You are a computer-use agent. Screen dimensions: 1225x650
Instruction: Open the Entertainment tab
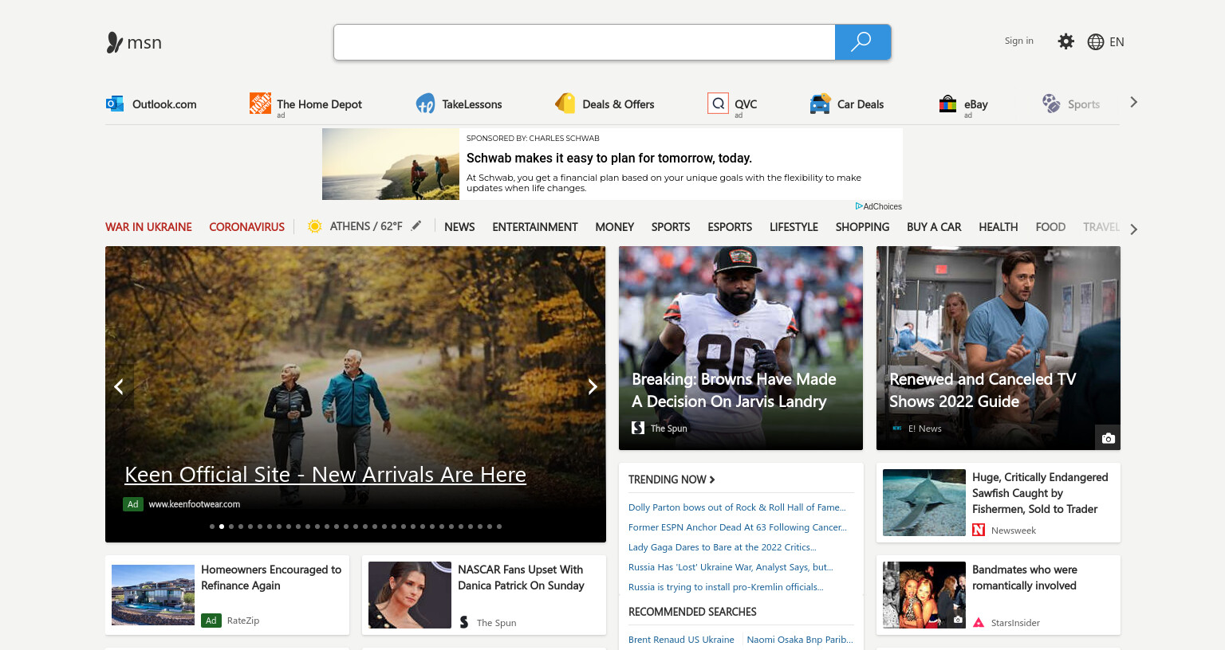(x=535, y=227)
